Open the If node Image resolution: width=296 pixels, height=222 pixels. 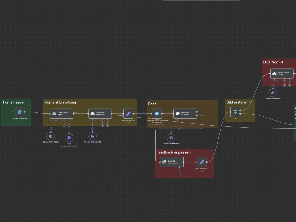point(235,112)
